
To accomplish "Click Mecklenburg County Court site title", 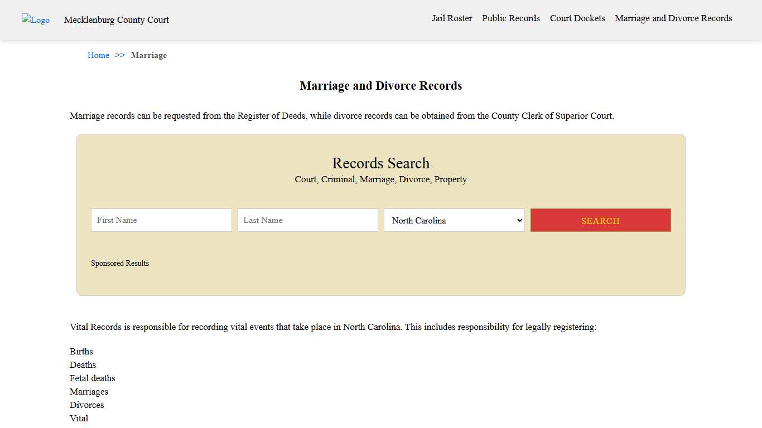I will click(116, 20).
